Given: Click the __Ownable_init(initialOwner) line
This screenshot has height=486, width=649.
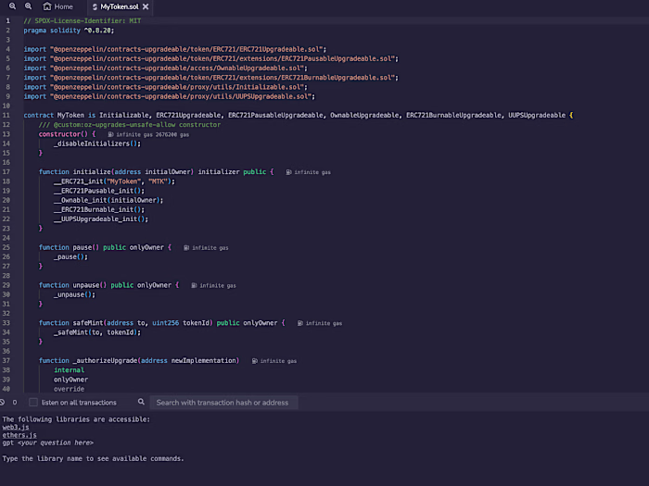Looking at the screenshot, I should click(x=108, y=201).
